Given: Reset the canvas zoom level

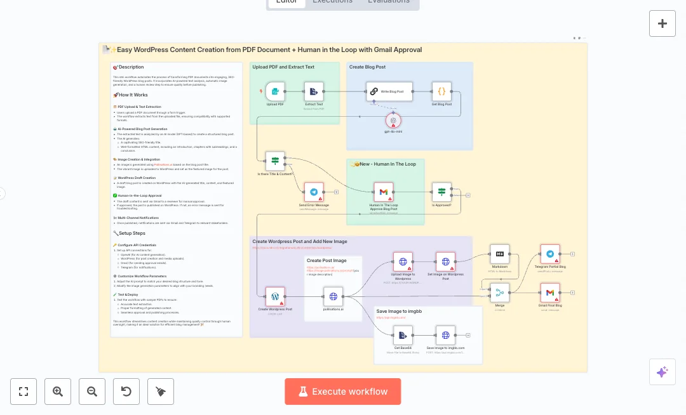Looking at the screenshot, I should pyautogui.click(x=126, y=392).
